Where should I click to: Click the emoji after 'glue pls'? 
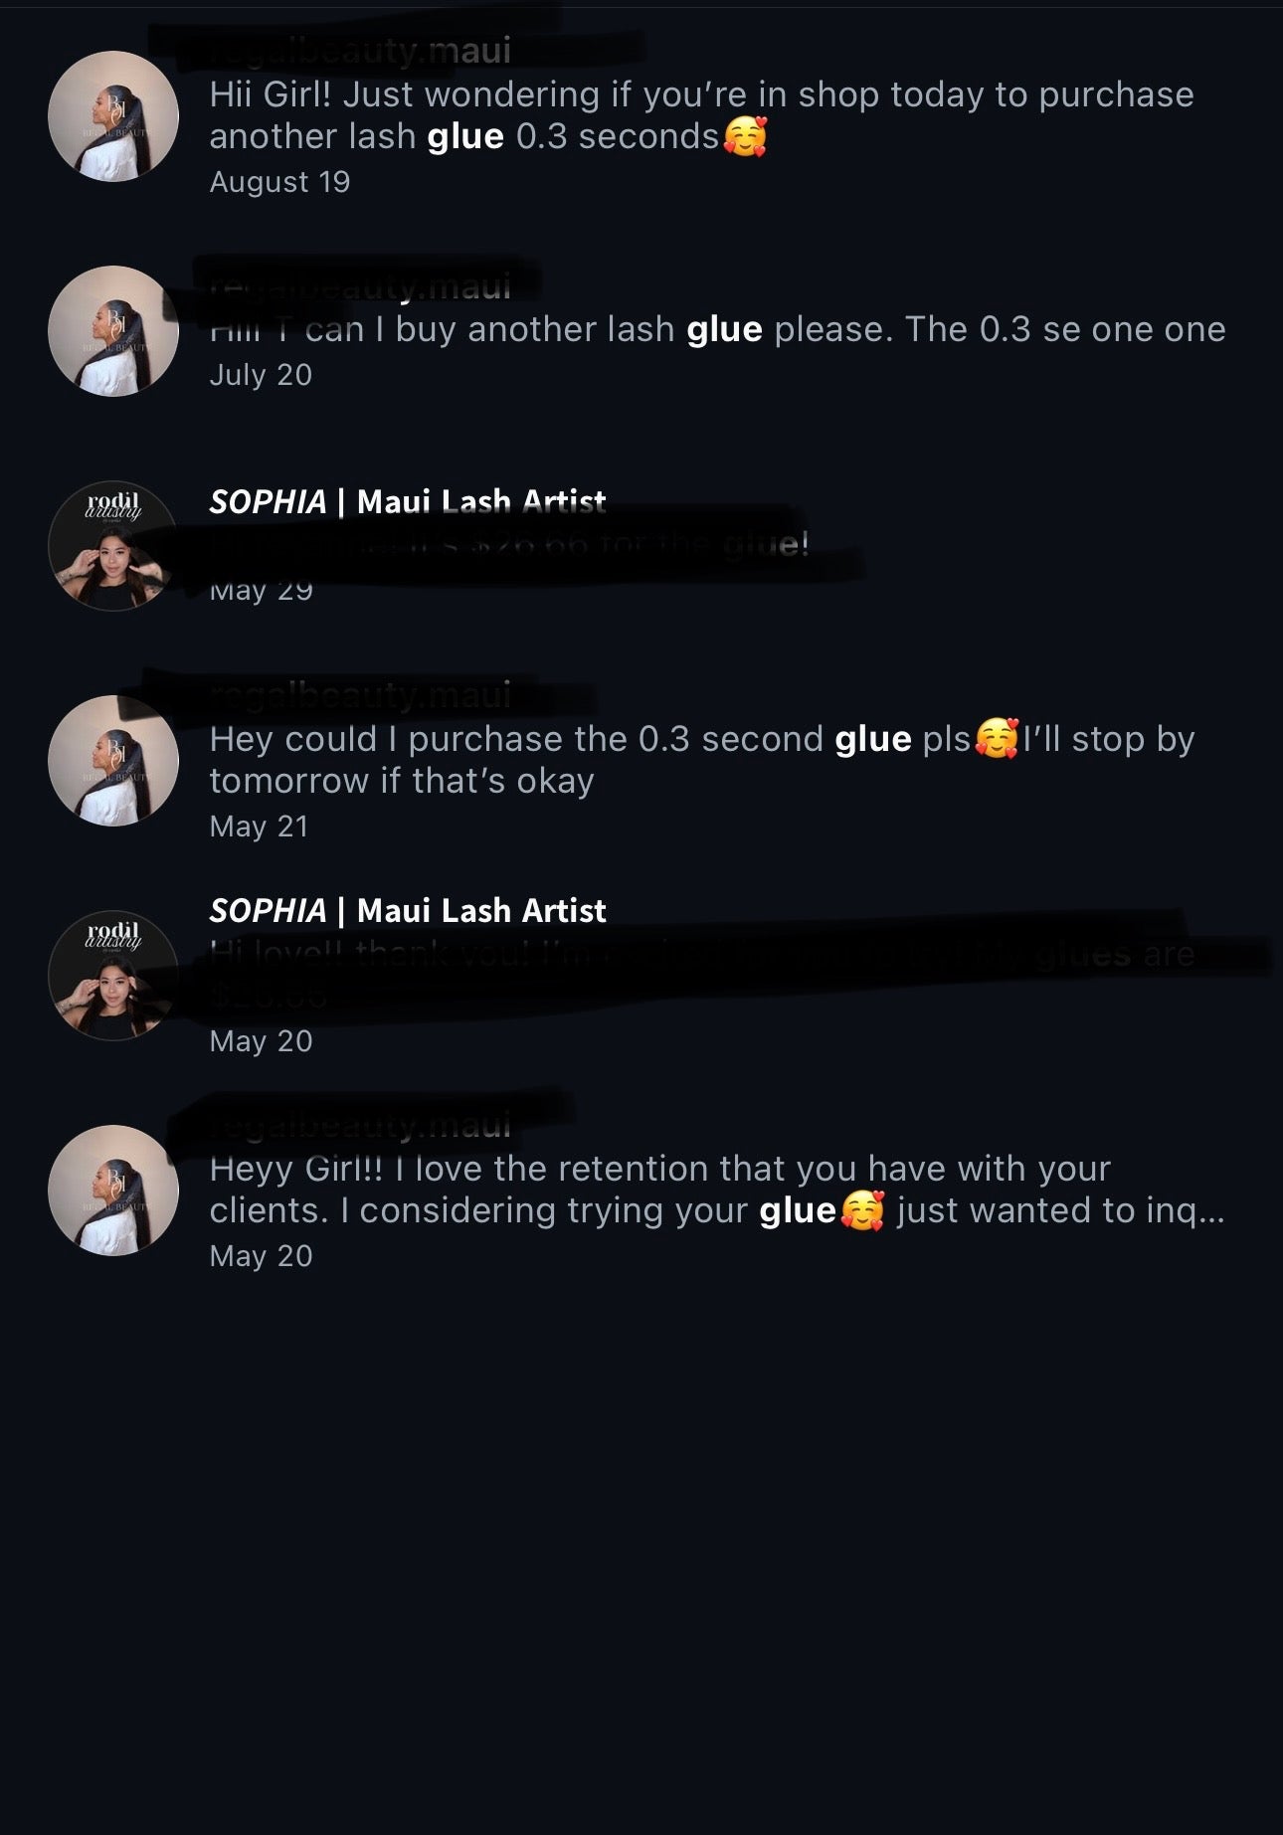[x=997, y=740]
